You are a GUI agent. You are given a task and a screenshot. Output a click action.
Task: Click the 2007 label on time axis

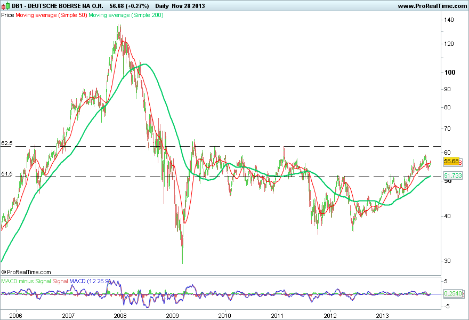coord(68,316)
